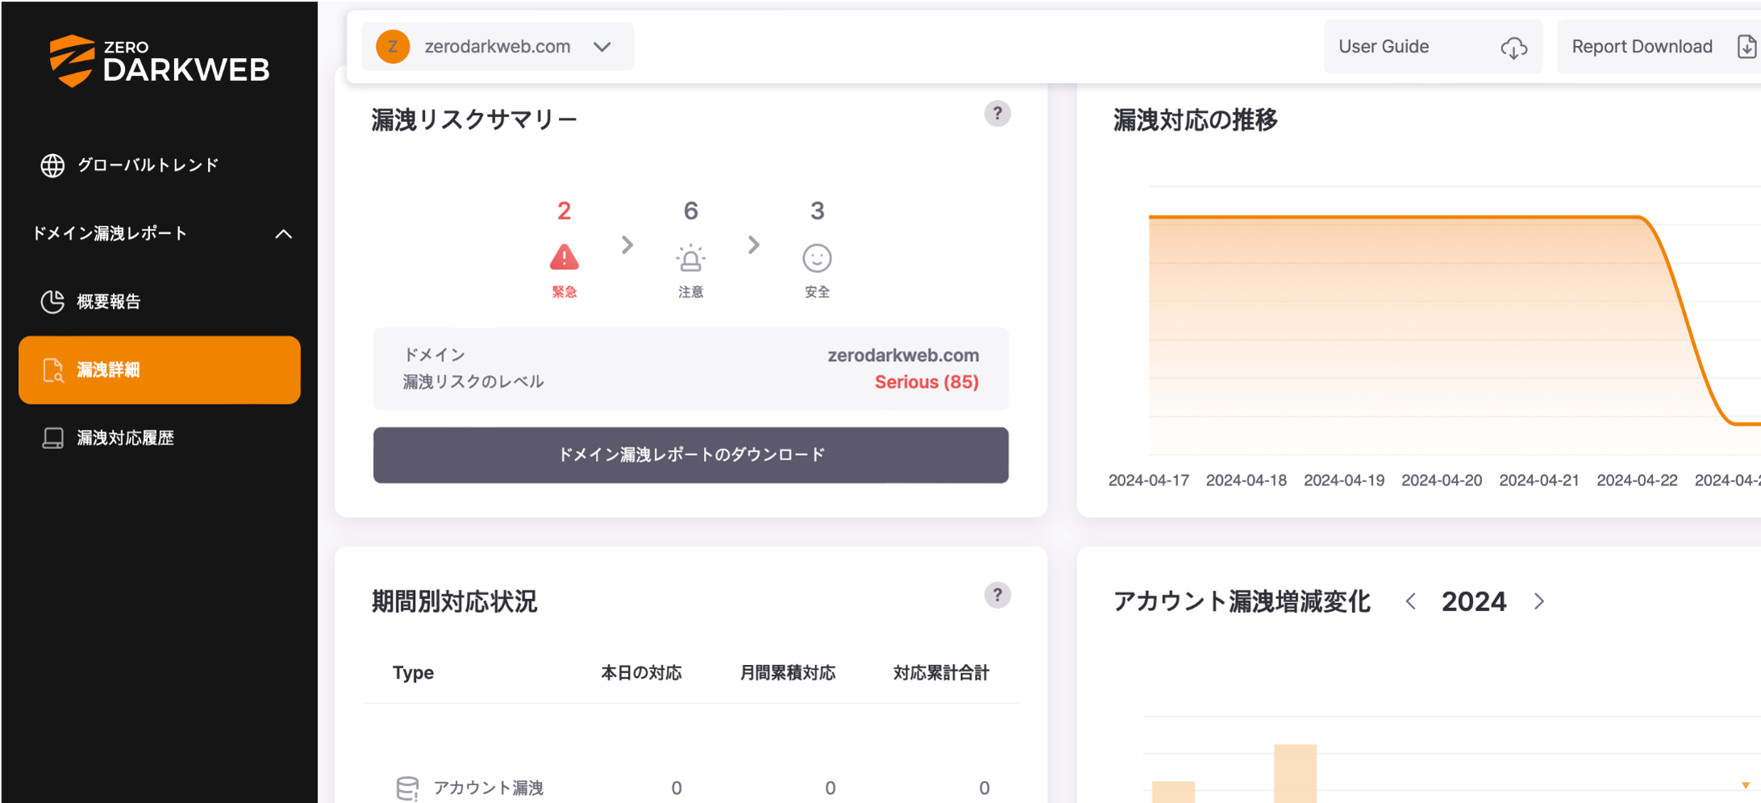Click the red 緊急 warning triangle icon
The width and height of the screenshot is (1761, 803).
click(x=564, y=257)
